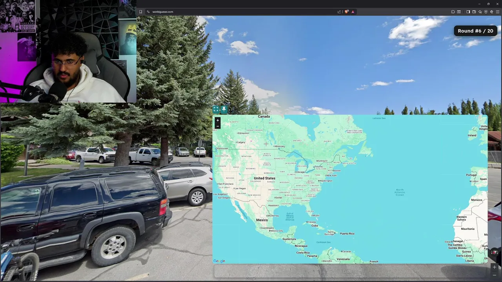
Task: Click the VPN shield toolbar icon
Action: click(486, 12)
